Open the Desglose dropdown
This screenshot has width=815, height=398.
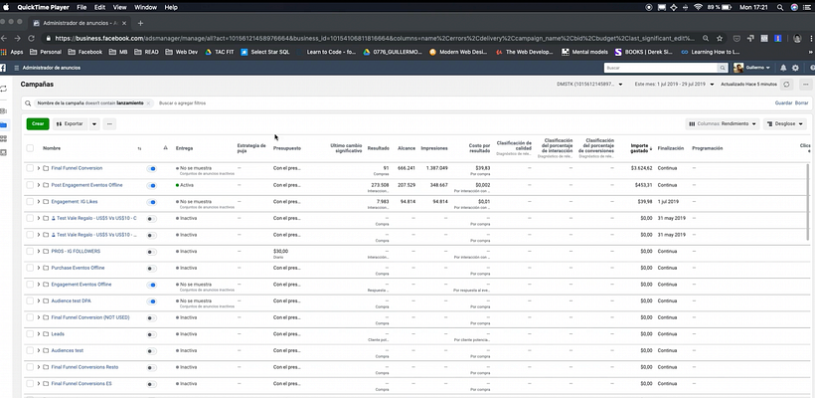click(x=784, y=123)
